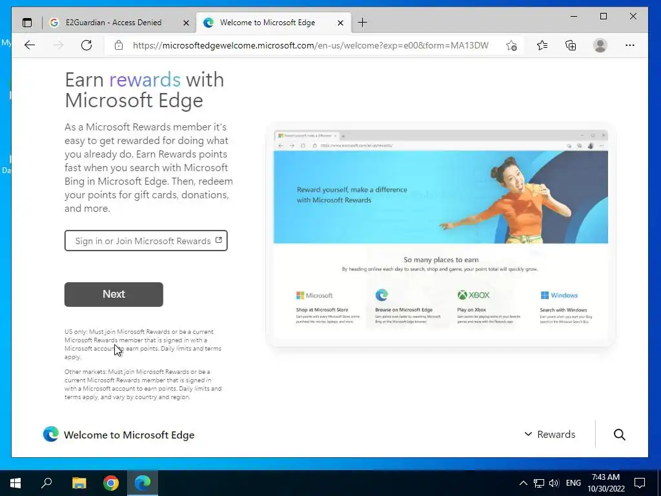The height and width of the screenshot is (496, 661).
Task: Close the Welcome to Microsoft Edge tab
Action: click(341, 23)
